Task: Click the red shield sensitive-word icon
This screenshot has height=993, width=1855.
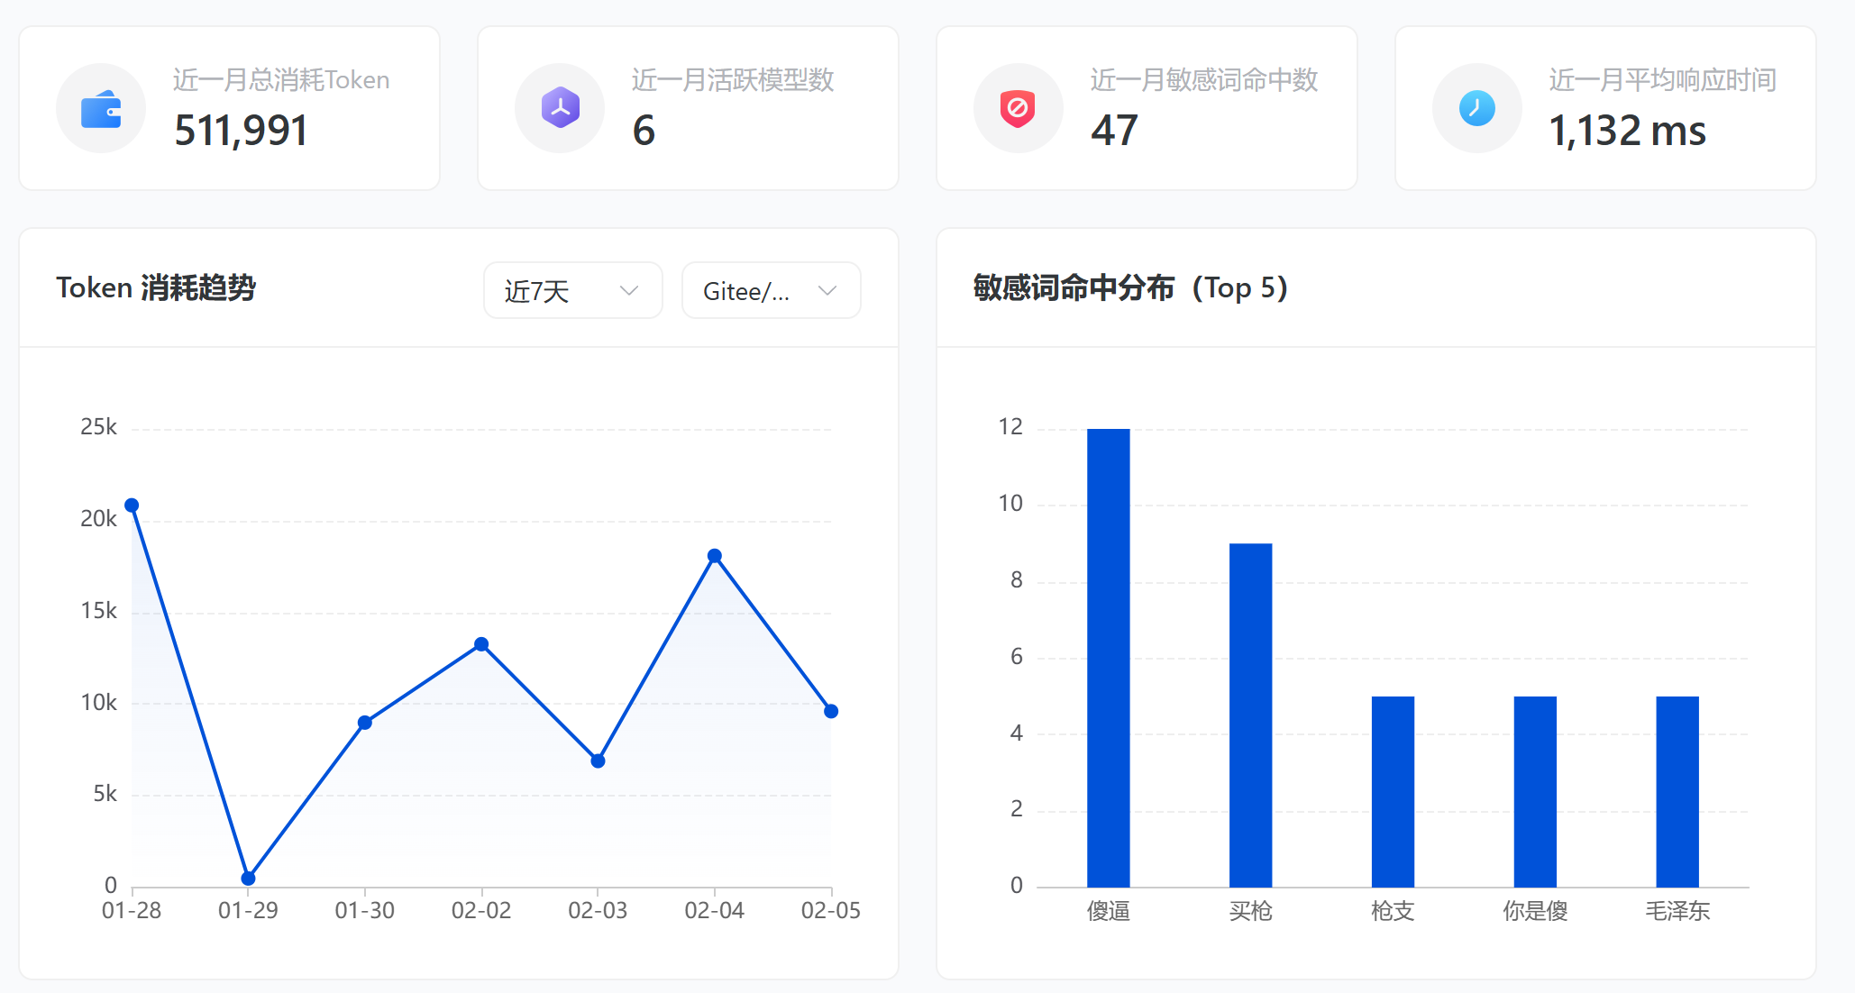Action: pyautogui.click(x=1018, y=109)
